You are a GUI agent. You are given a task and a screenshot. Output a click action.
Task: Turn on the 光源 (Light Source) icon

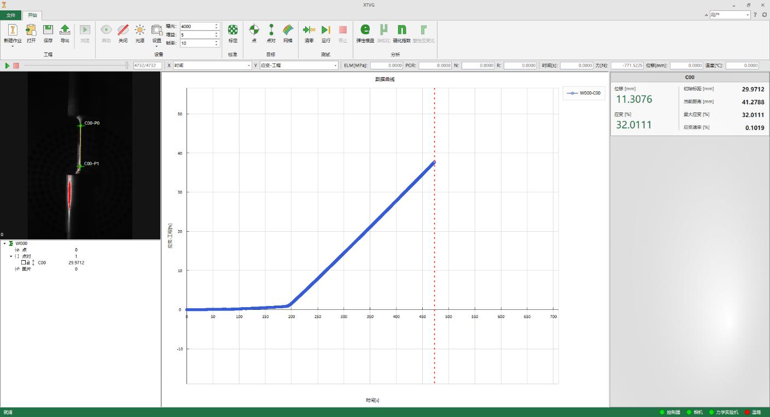[x=140, y=31]
